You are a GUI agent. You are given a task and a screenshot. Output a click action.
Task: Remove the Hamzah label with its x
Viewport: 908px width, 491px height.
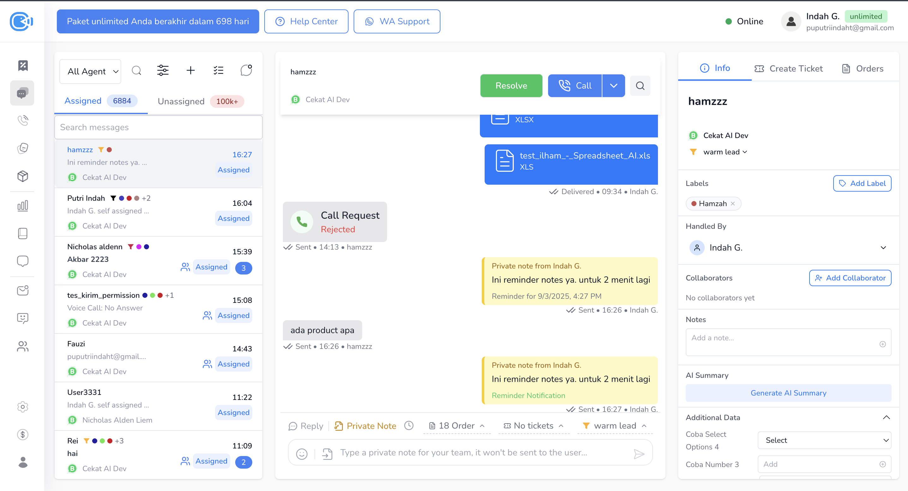(x=733, y=204)
